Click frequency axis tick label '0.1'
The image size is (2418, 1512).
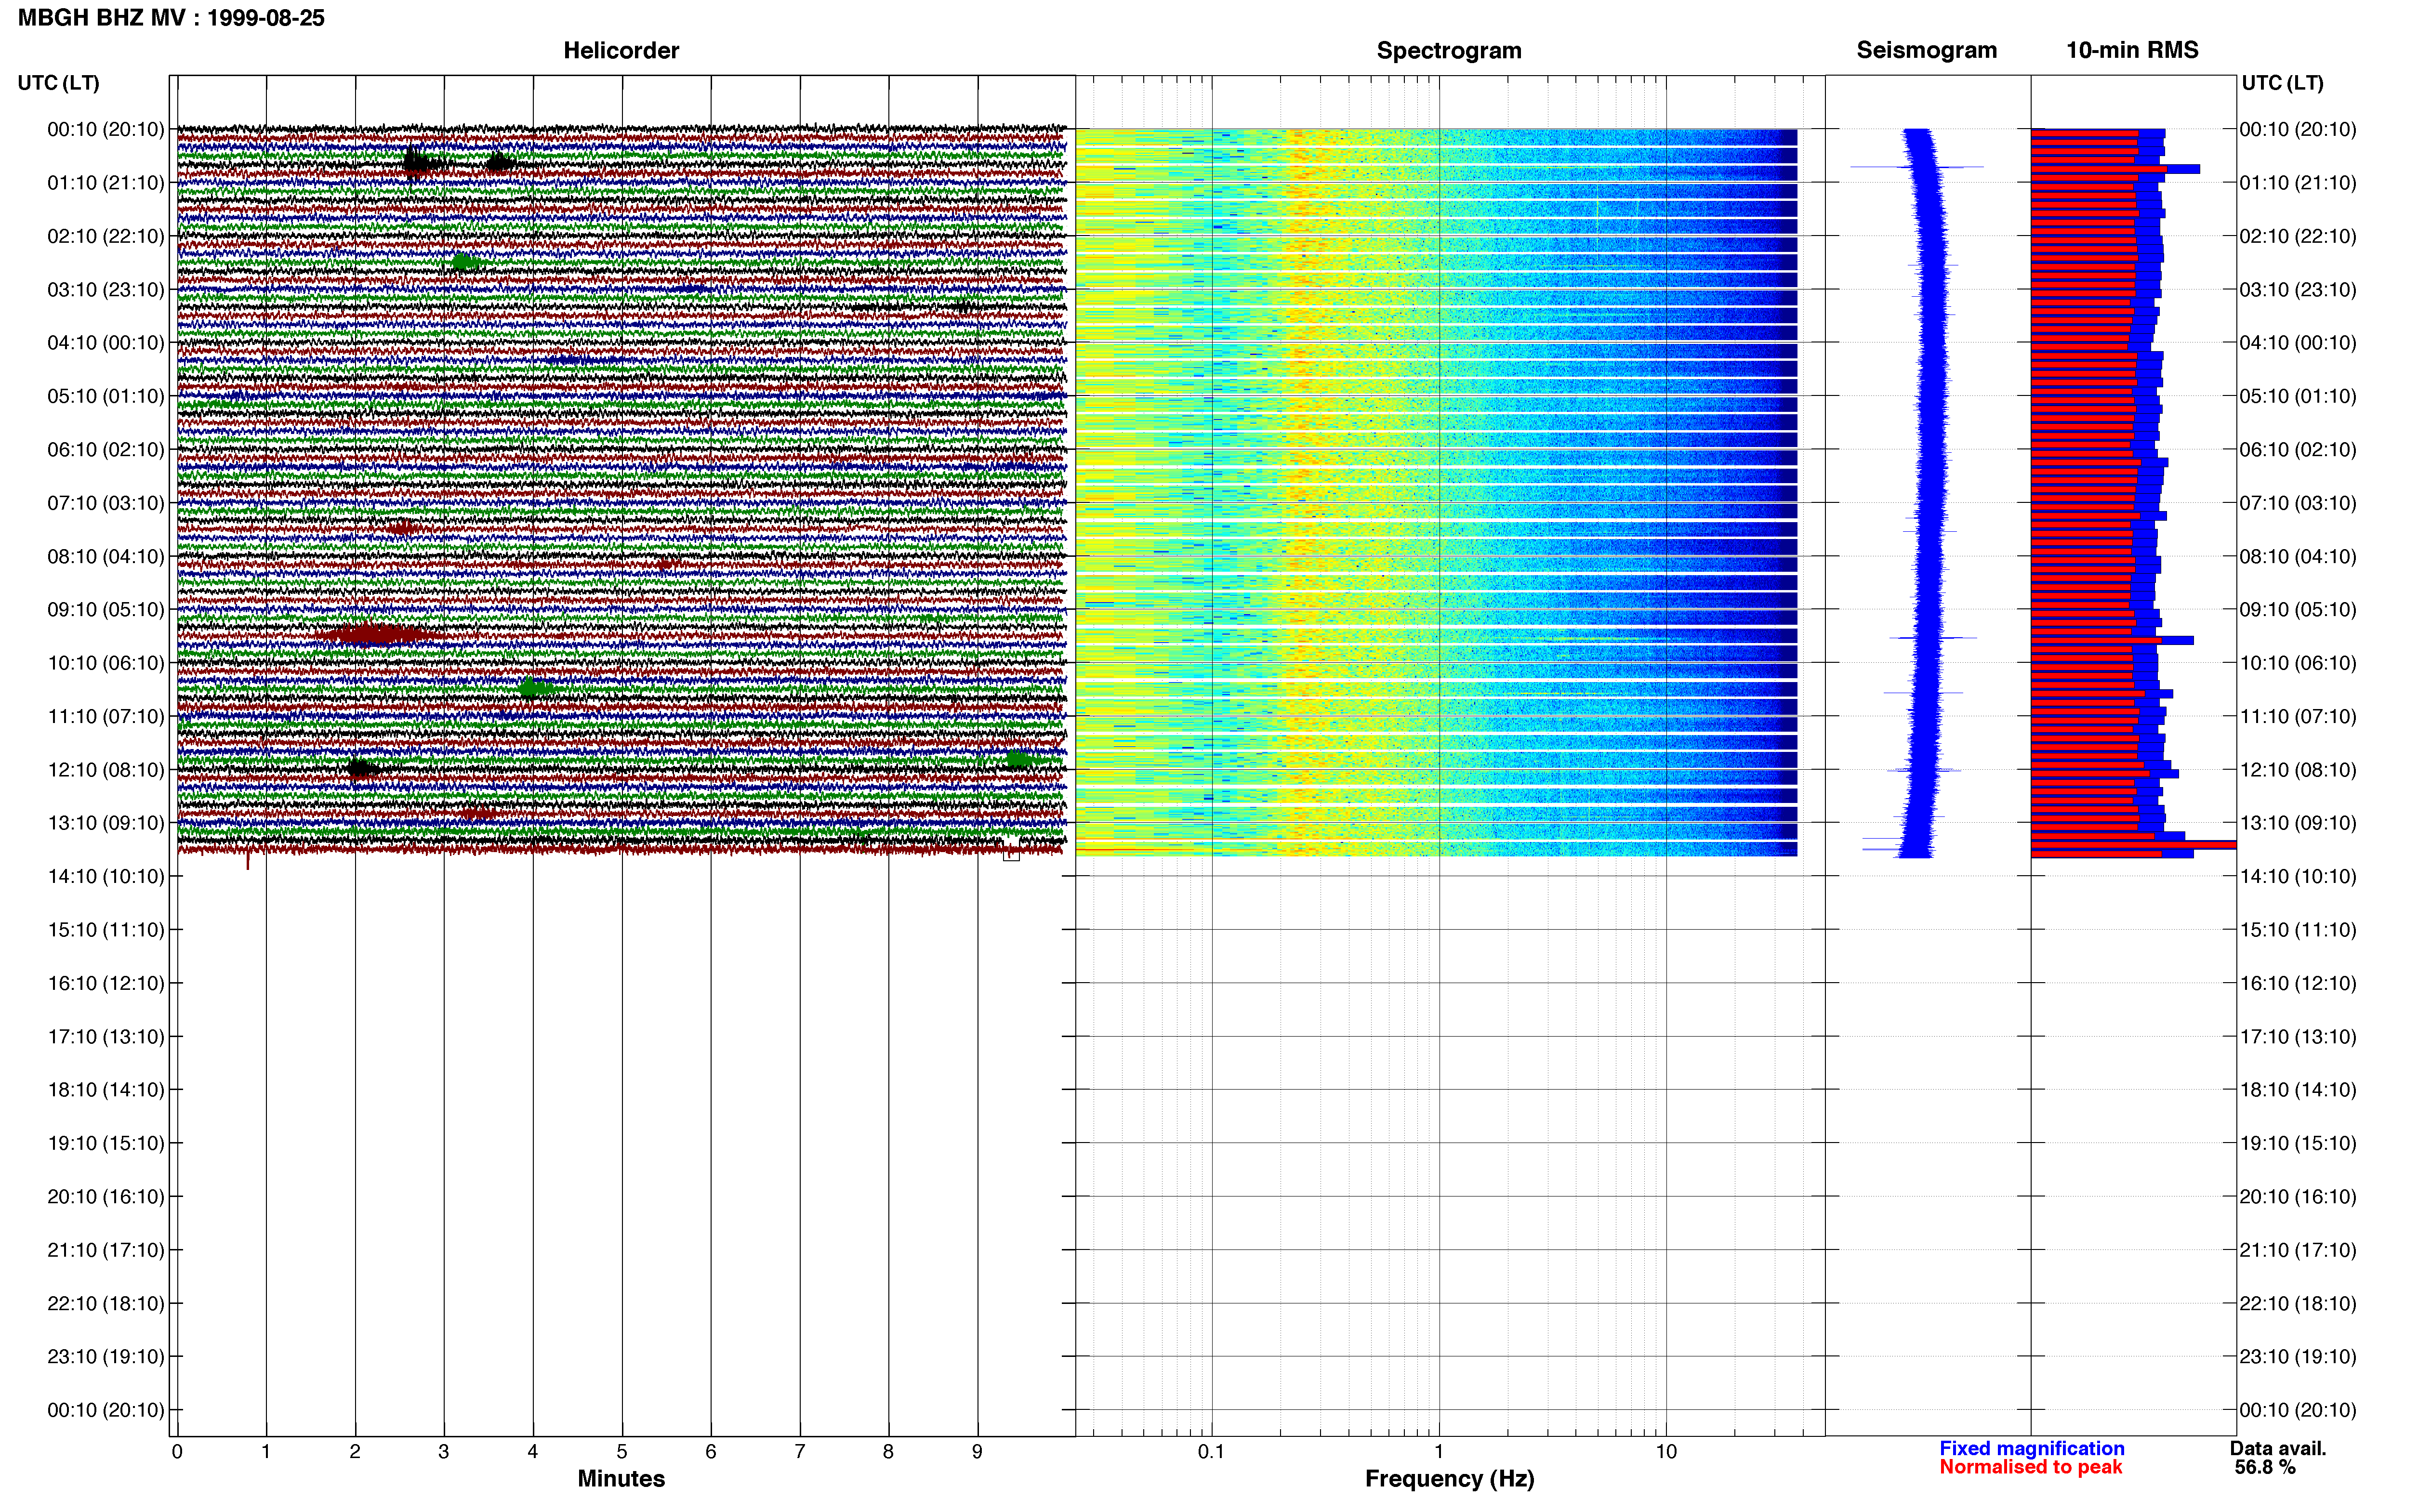(1211, 1451)
